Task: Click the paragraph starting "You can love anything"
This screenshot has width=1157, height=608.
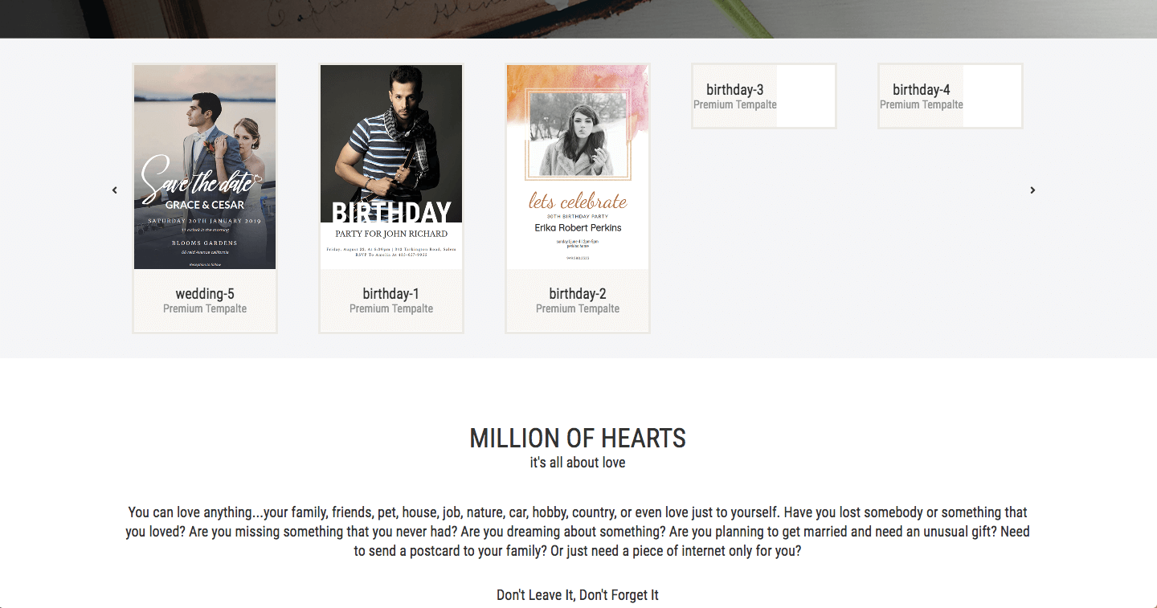Action: pos(578,532)
